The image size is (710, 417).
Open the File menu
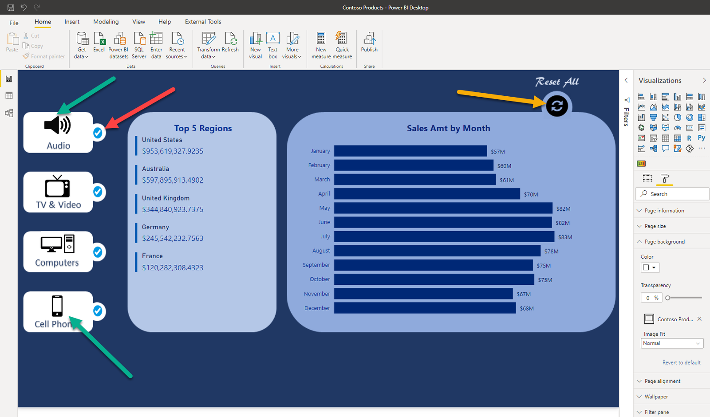(14, 23)
